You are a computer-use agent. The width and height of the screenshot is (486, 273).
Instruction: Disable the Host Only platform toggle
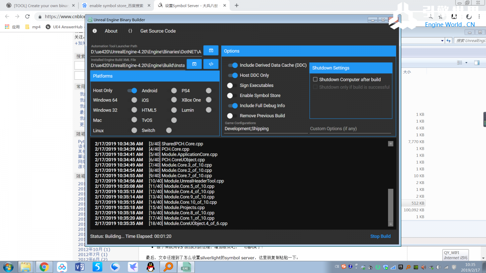[x=132, y=91]
